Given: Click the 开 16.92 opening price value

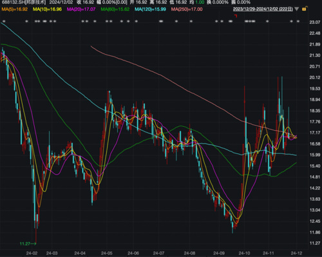Looking at the screenshot, I should (138, 3).
